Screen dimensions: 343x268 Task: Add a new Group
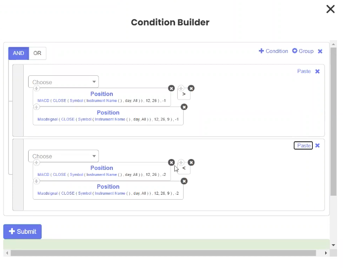303,51
